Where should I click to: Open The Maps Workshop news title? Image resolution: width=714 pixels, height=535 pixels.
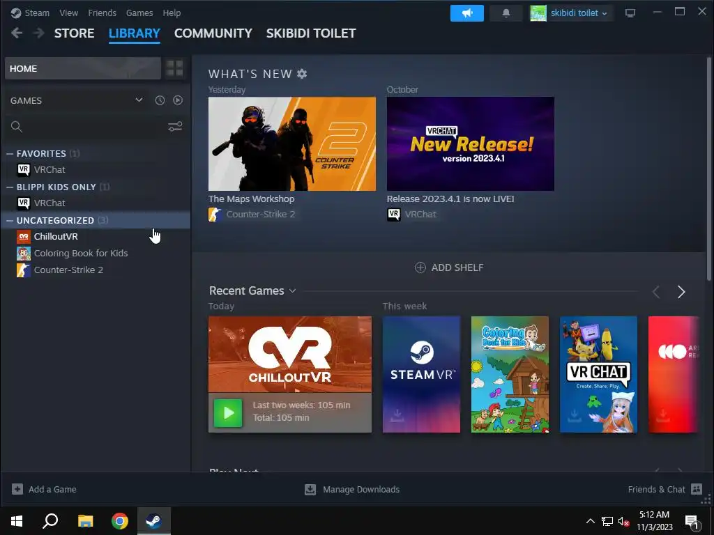(x=251, y=199)
